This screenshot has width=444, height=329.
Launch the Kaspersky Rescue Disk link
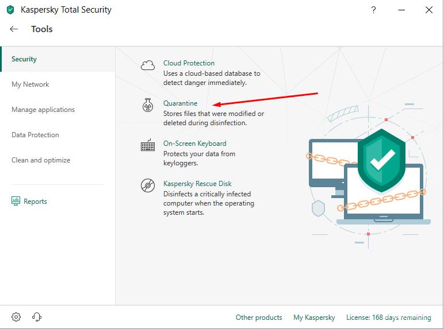197,184
